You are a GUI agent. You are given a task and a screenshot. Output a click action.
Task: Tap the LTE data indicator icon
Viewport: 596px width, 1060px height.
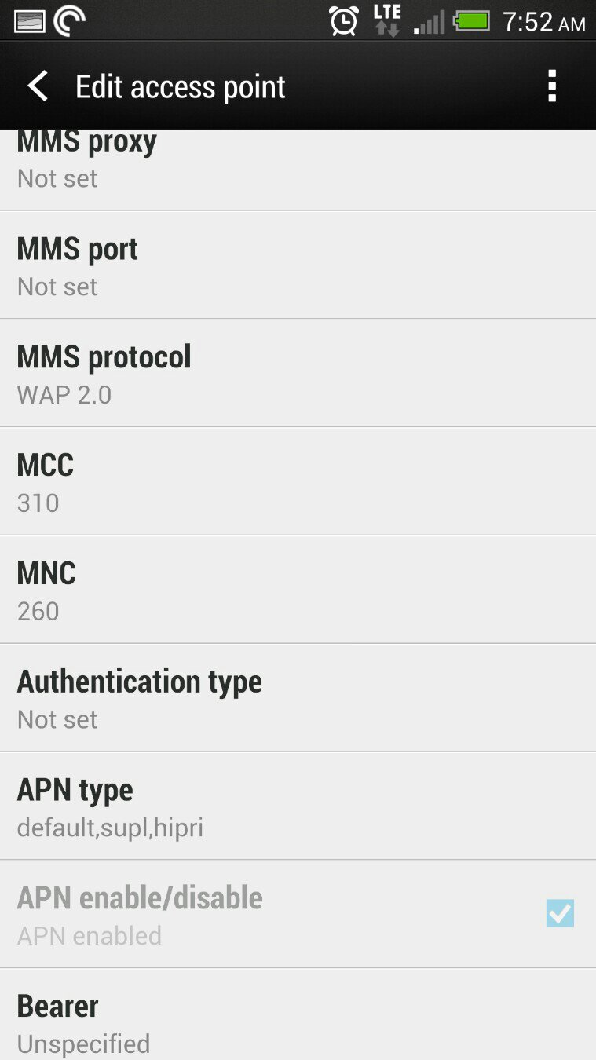pos(387,20)
